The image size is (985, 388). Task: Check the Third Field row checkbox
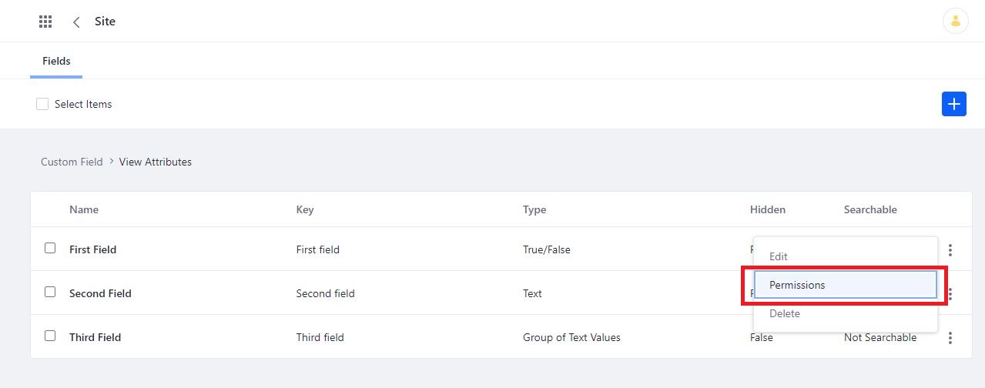[x=50, y=336]
